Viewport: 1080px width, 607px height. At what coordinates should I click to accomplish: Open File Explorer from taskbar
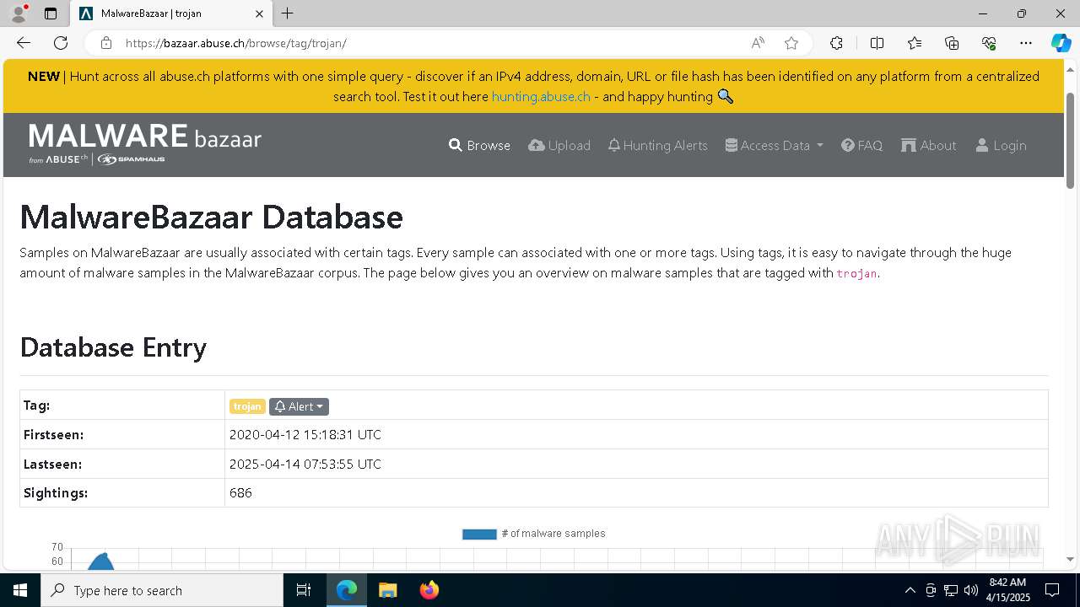pyautogui.click(x=387, y=590)
